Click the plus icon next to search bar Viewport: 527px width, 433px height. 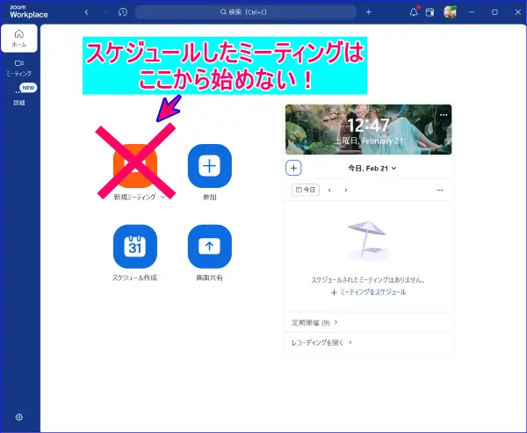click(x=369, y=12)
